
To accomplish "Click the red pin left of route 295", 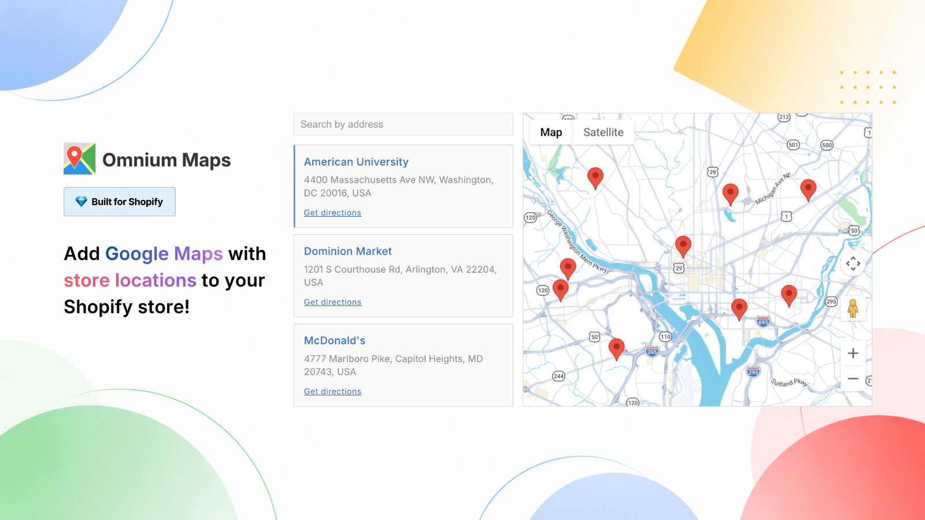I will pyautogui.click(x=789, y=296).
